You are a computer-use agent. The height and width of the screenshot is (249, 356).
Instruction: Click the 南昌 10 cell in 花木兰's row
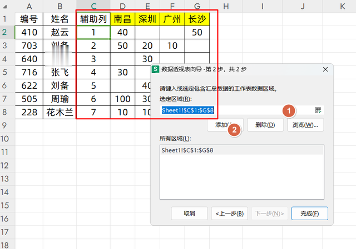click(x=122, y=112)
